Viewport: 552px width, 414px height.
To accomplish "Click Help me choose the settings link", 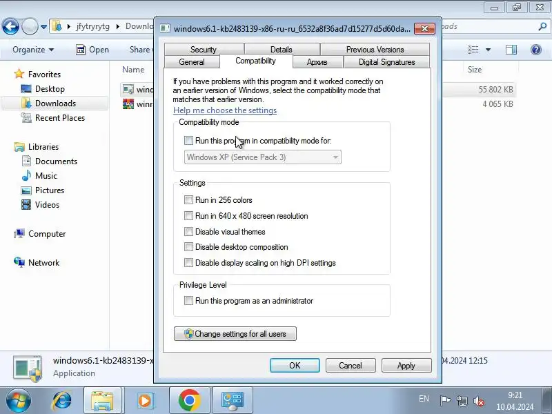I will tap(225, 110).
